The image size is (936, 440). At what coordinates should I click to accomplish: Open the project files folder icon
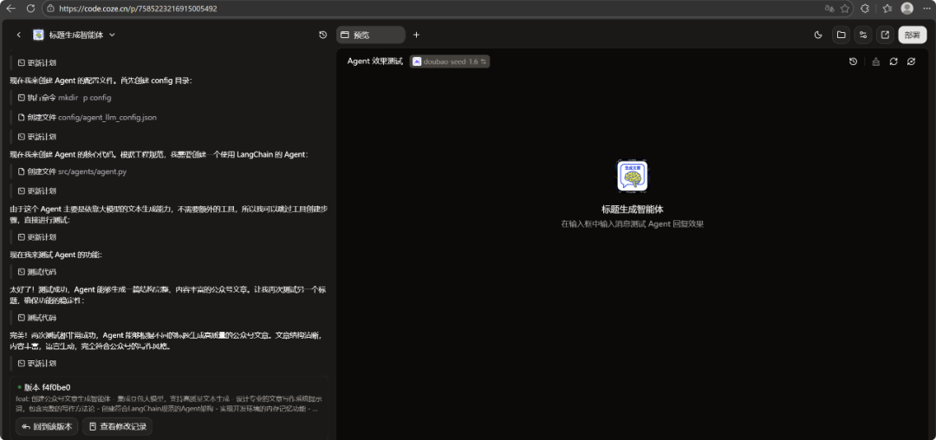841,36
